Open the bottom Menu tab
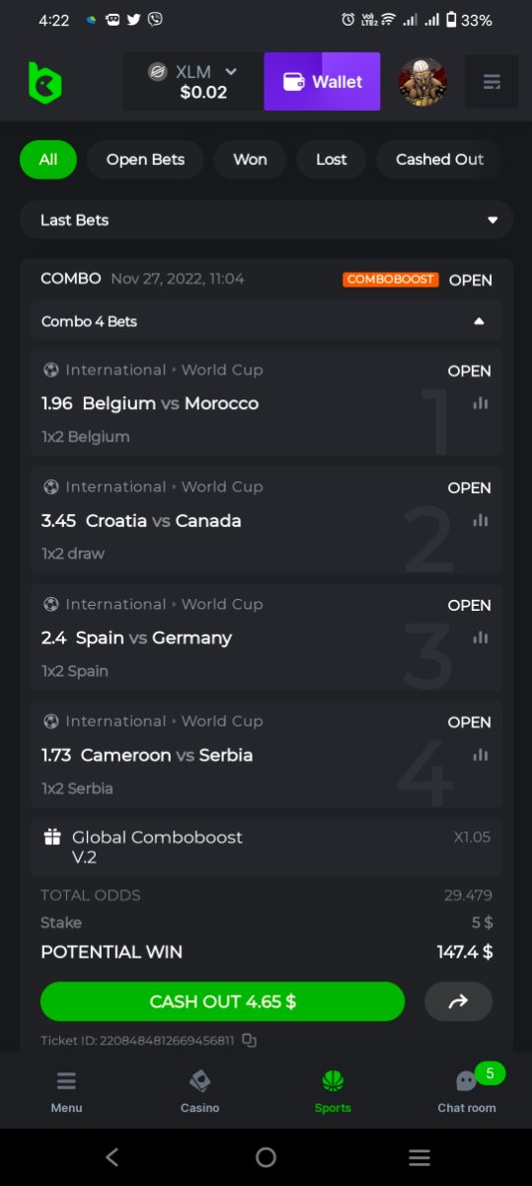 [66, 1091]
